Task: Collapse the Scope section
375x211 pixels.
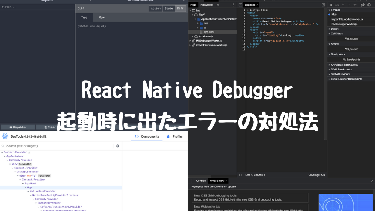Action: tap(329, 44)
